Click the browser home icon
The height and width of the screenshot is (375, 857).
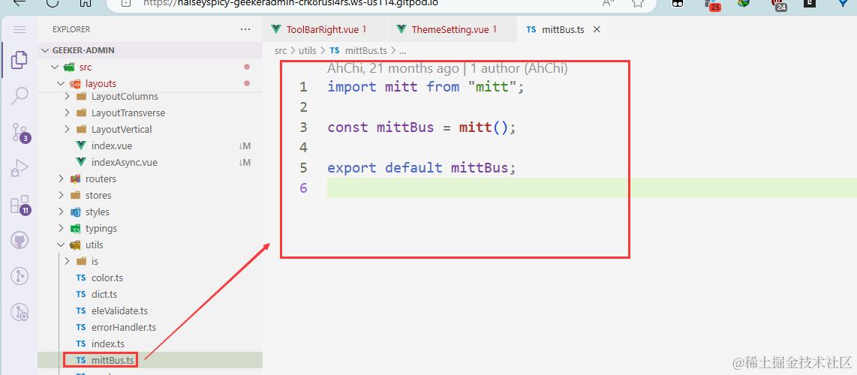(x=86, y=3)
